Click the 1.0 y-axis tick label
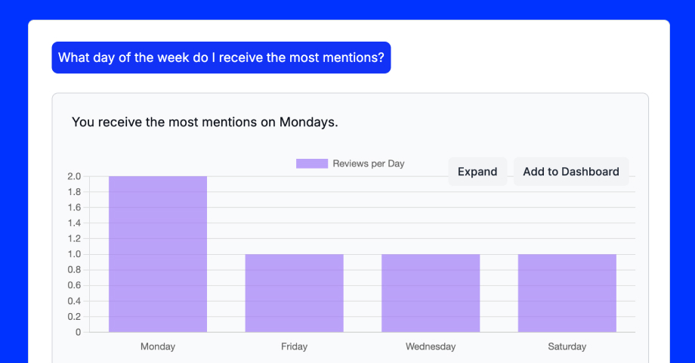Screen dimensions: 695x363 (73, 254)
